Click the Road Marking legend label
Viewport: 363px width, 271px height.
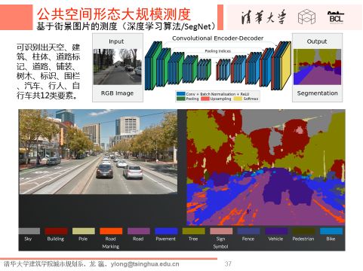(x=111, y=242)
